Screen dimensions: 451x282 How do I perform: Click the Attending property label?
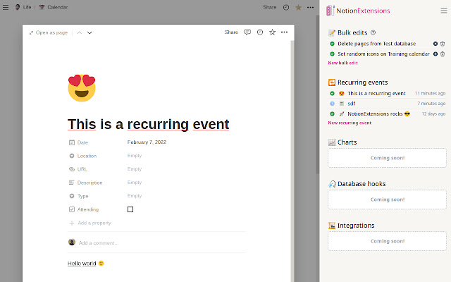click(x=87, y=209)
